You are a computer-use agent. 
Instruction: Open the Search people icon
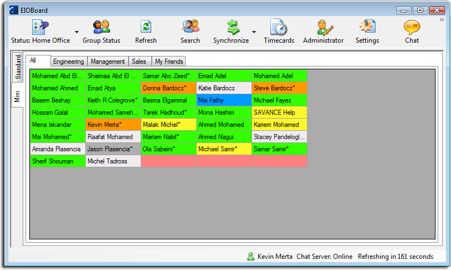(191, 27)
